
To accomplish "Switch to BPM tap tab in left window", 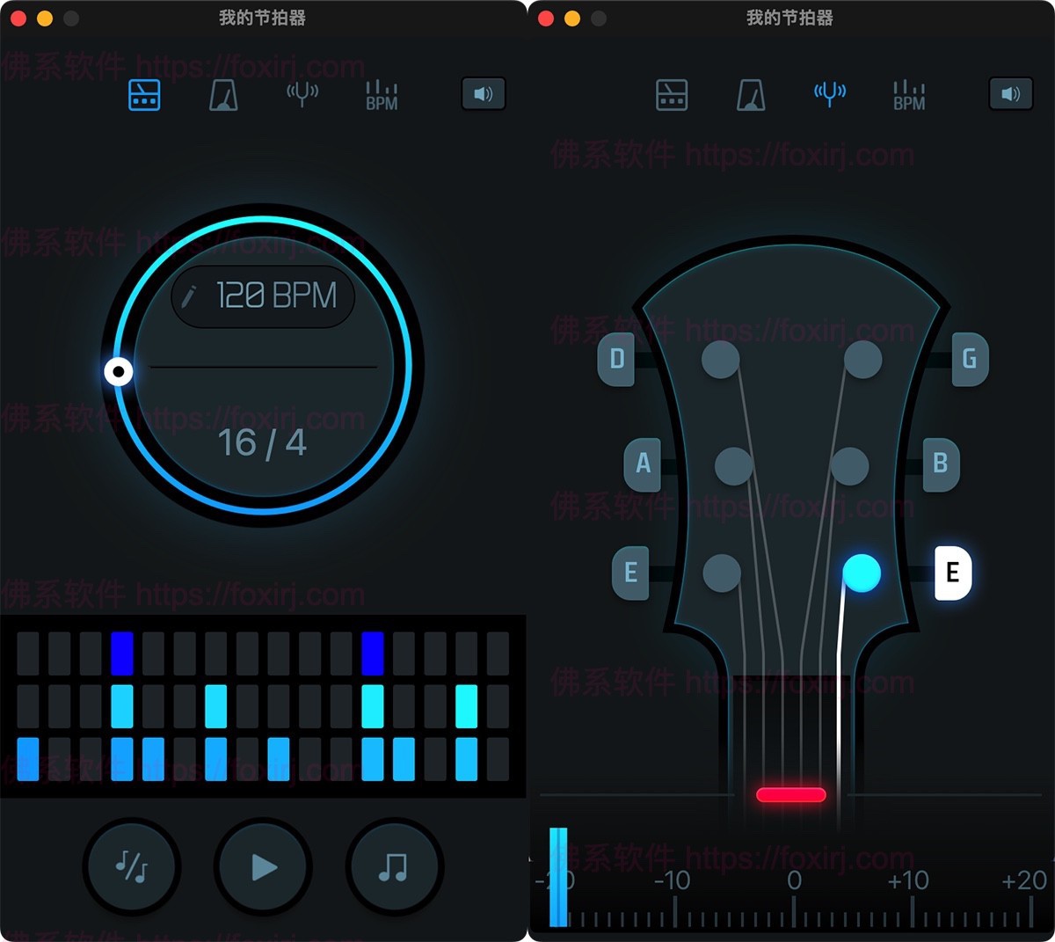I will 382,95.
